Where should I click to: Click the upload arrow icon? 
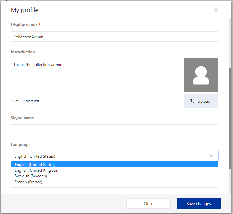pyautogui.click(x=191, y=101)
